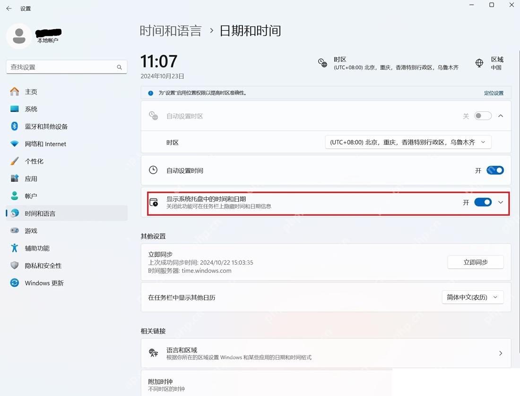Open the 简体中文(农历) calendar dropdown
520x396 pixels.
click(473, 297)
